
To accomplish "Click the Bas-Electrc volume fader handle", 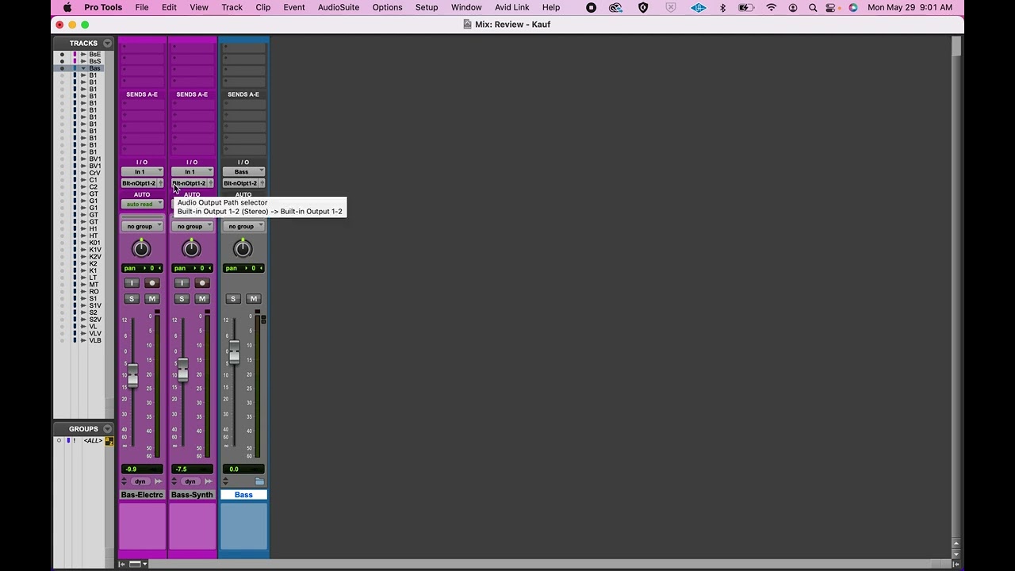I will pos(132,376).
